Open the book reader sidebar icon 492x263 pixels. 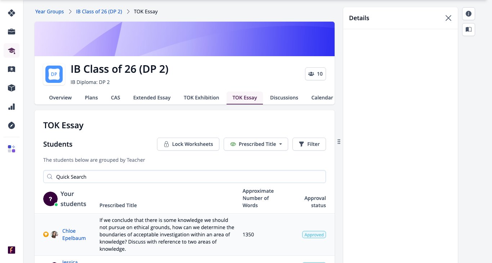(12, 69)
